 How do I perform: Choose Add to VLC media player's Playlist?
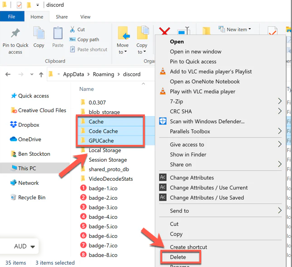point(211,71)
